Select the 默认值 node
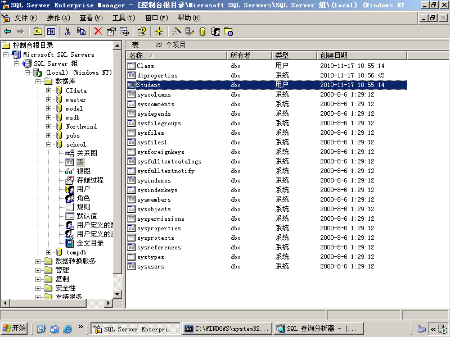The height and width of the screenshot is (337, 450). (x=87, y=216)
